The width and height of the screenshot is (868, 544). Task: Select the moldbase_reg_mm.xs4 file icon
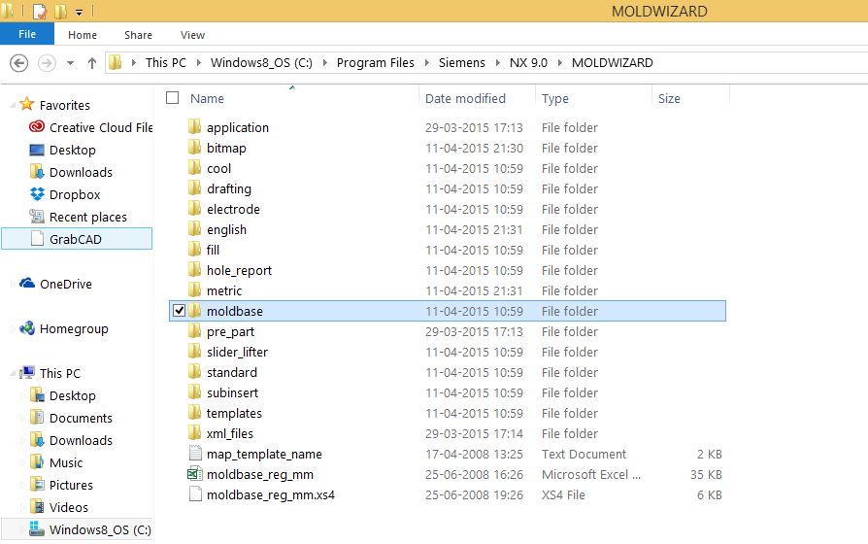(x=195, y=494)
